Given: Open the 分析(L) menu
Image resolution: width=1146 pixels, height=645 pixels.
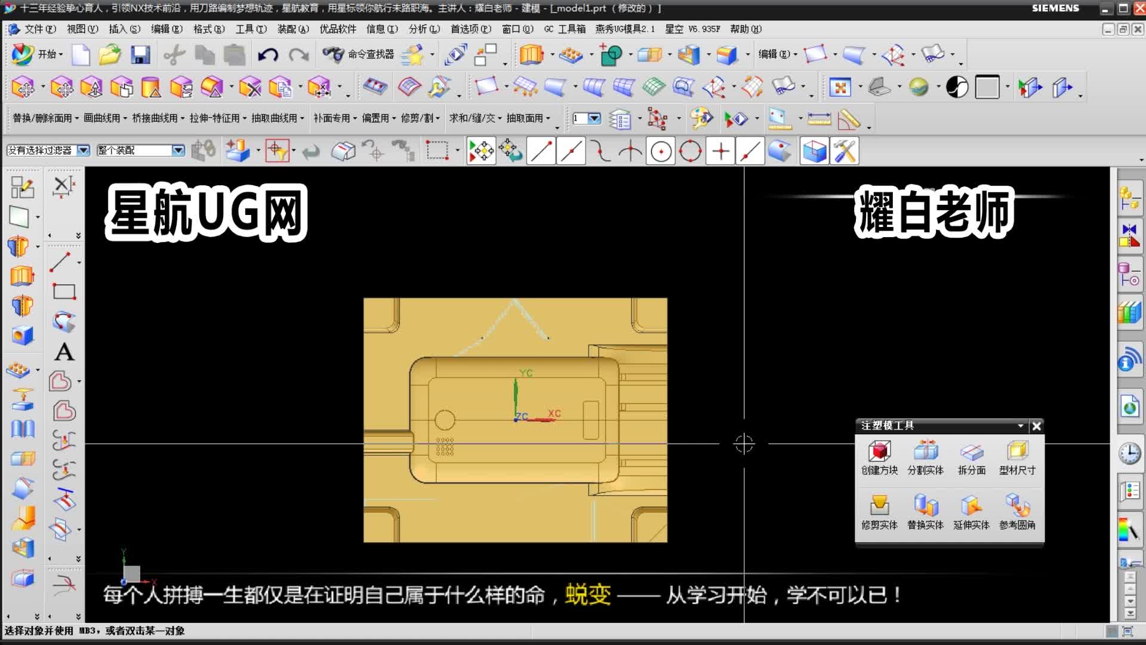Looking at the screenshot, I should tap(424, 29).
